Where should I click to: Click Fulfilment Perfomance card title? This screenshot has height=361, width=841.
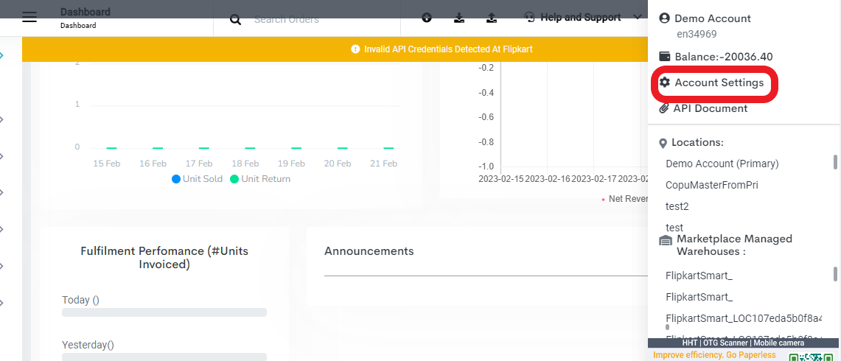(164, 257)
